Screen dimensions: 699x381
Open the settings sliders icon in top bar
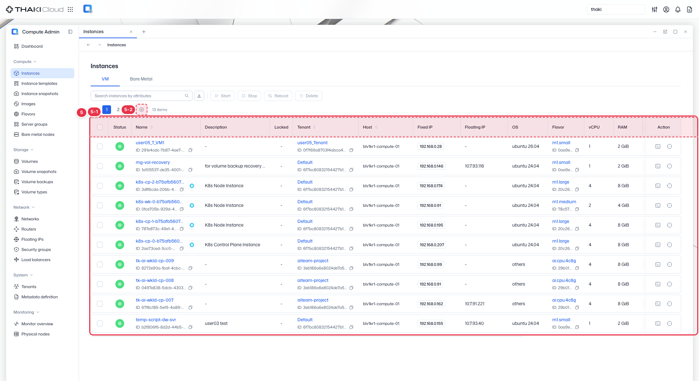(x=654, y=9)
